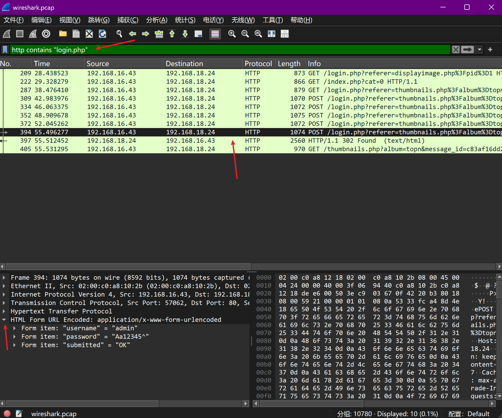Open the display filter bookmarks
The height and width of the screenshot is (418, 502).
pos(5,50)
